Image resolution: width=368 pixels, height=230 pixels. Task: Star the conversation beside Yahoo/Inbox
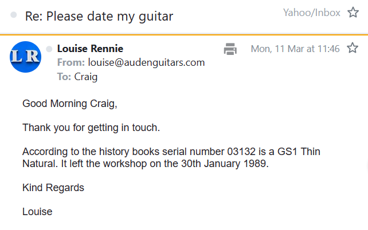tap(353, 13)
